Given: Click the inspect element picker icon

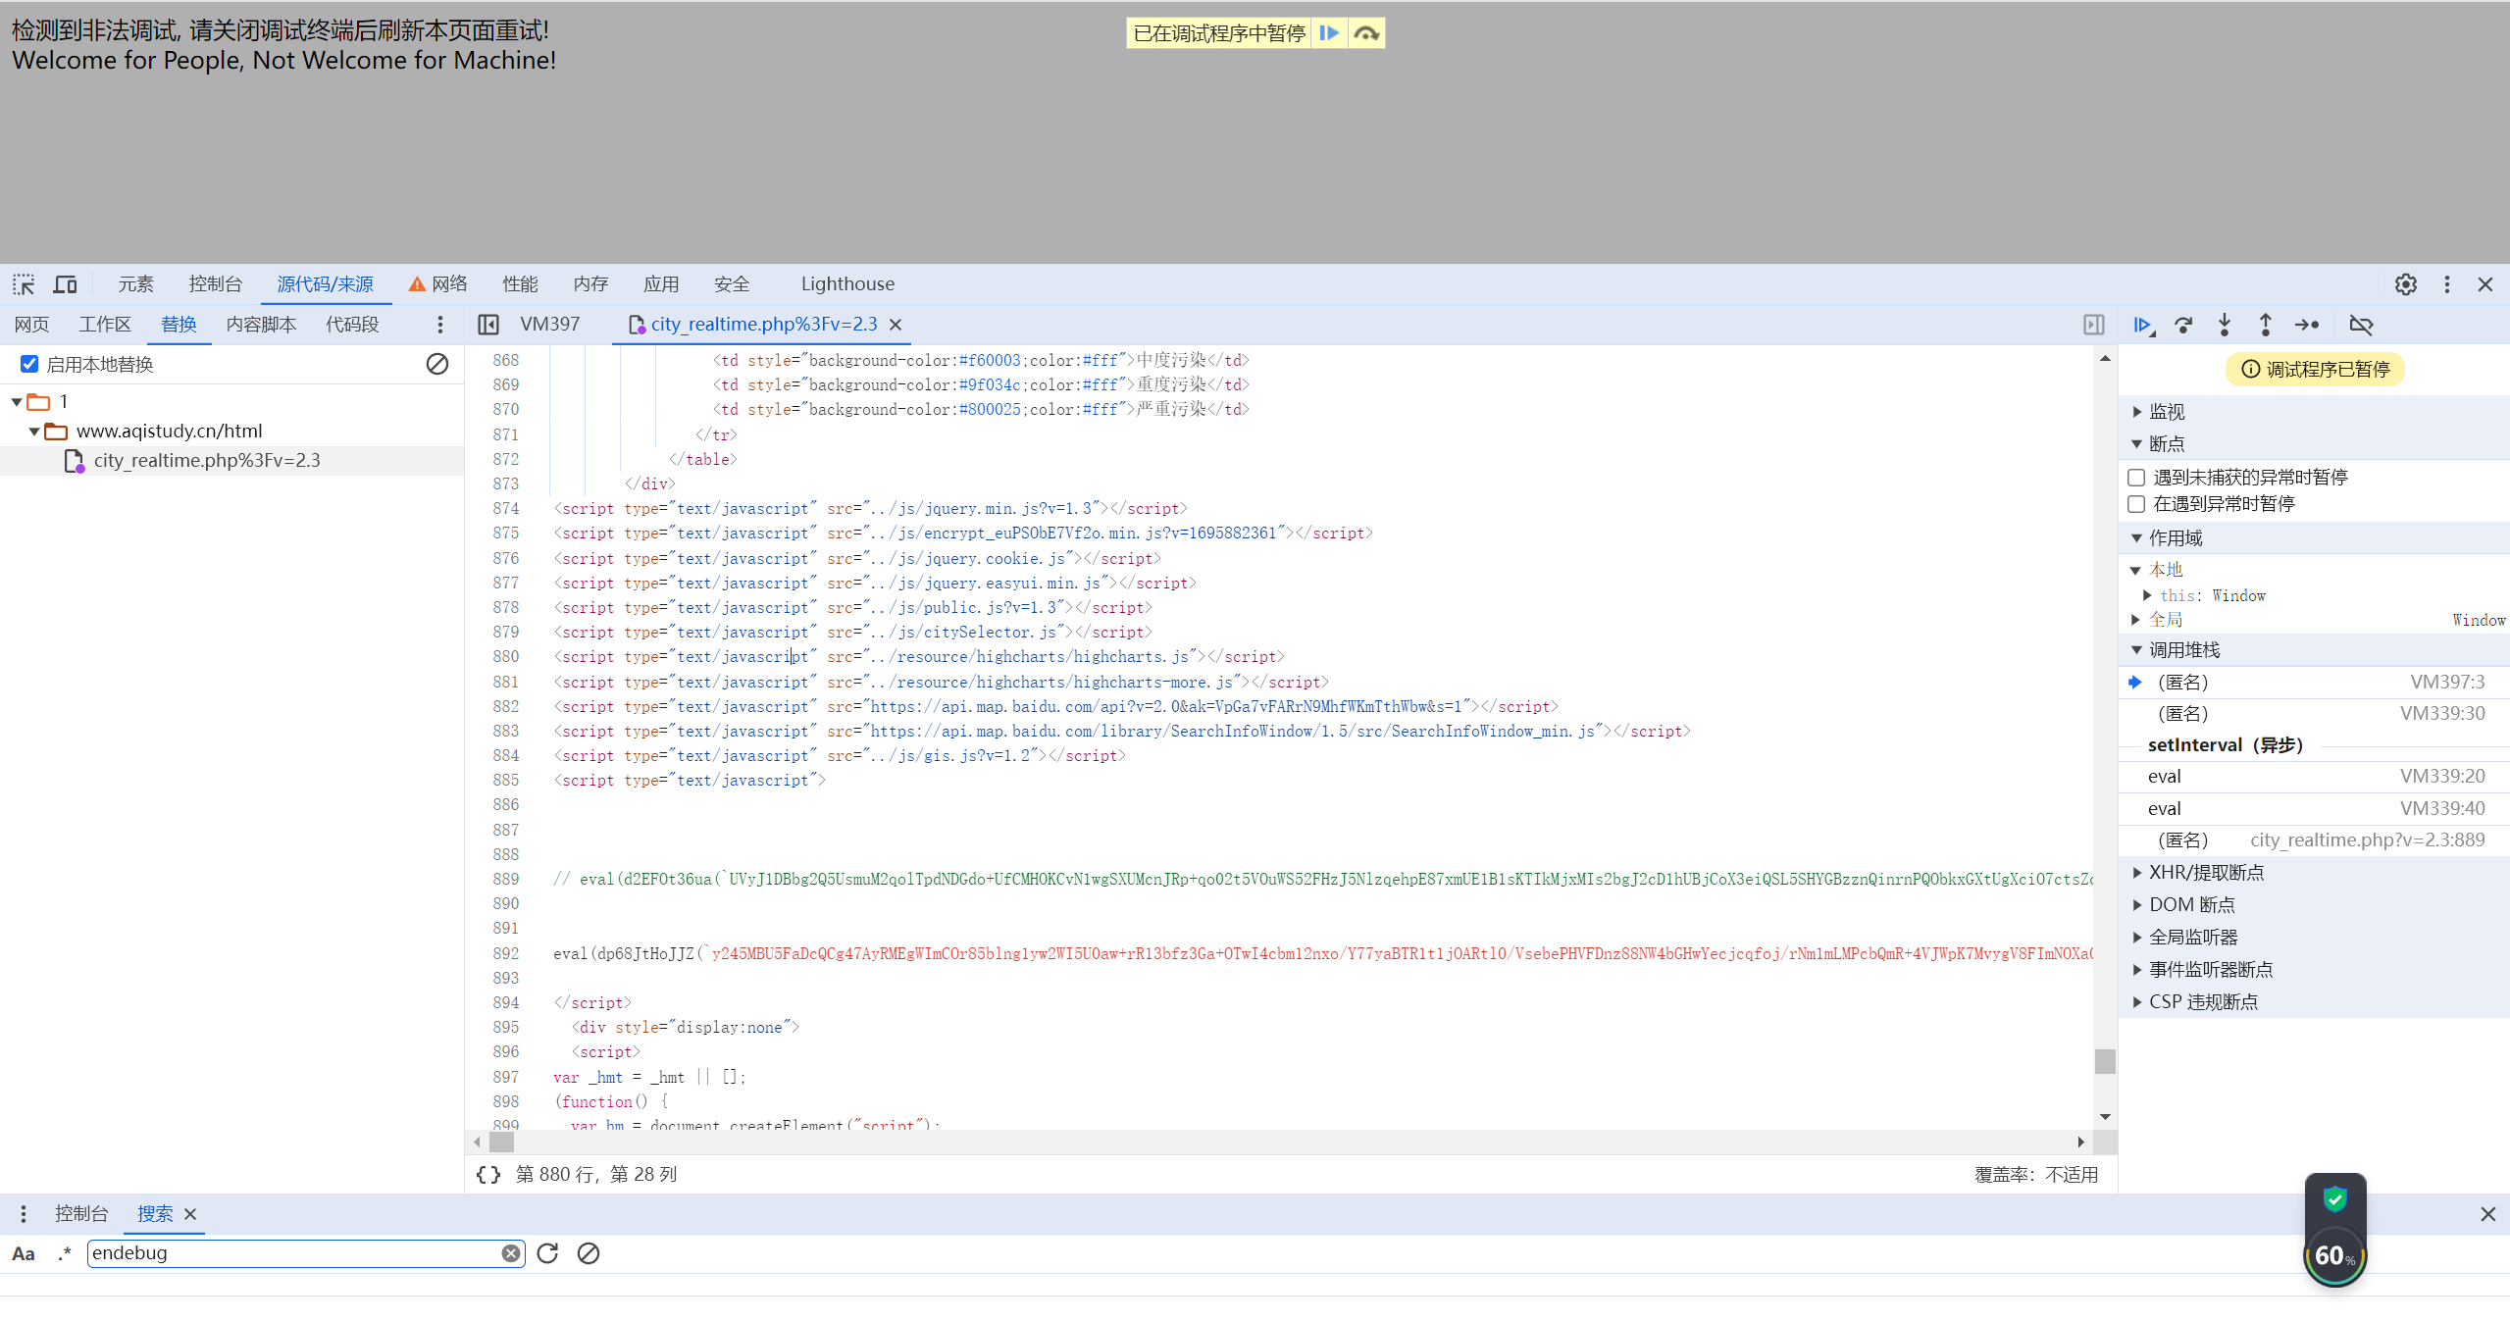Looking at the screenshot, I should (24, 284).
